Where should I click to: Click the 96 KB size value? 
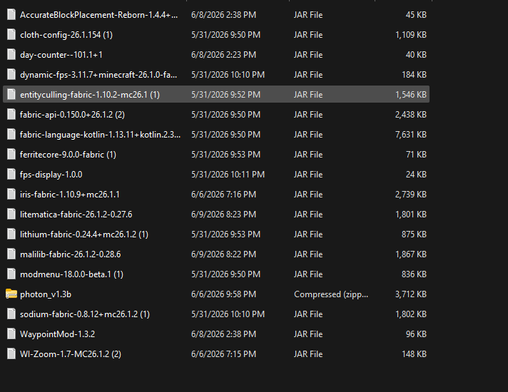(x=416, y=334)
